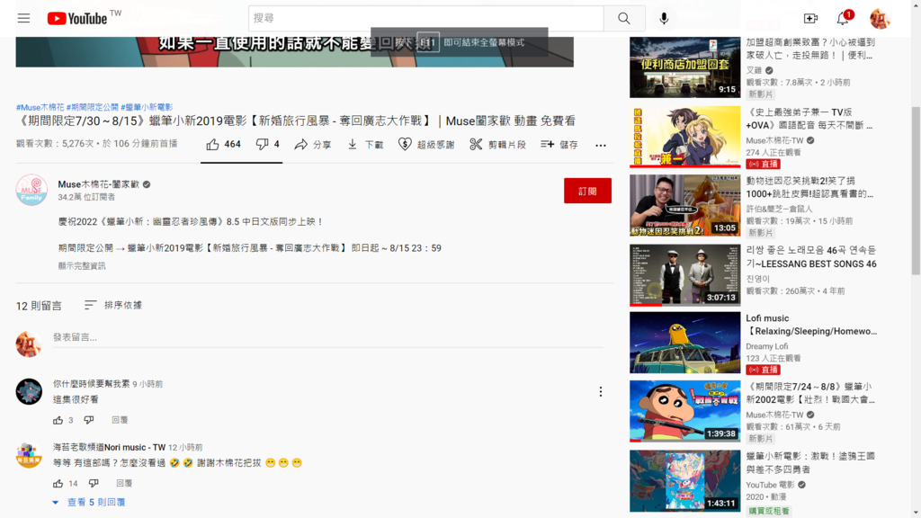Start voice search with microphone icon

(x=664, y=18)
